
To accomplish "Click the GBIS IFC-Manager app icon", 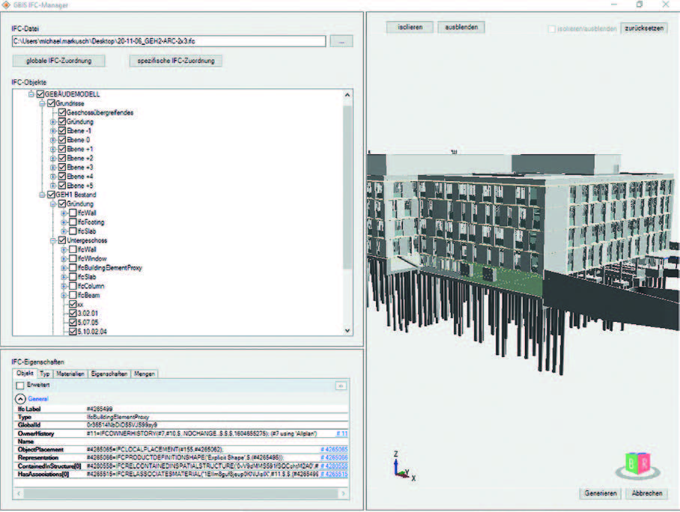I will (6, 4).
